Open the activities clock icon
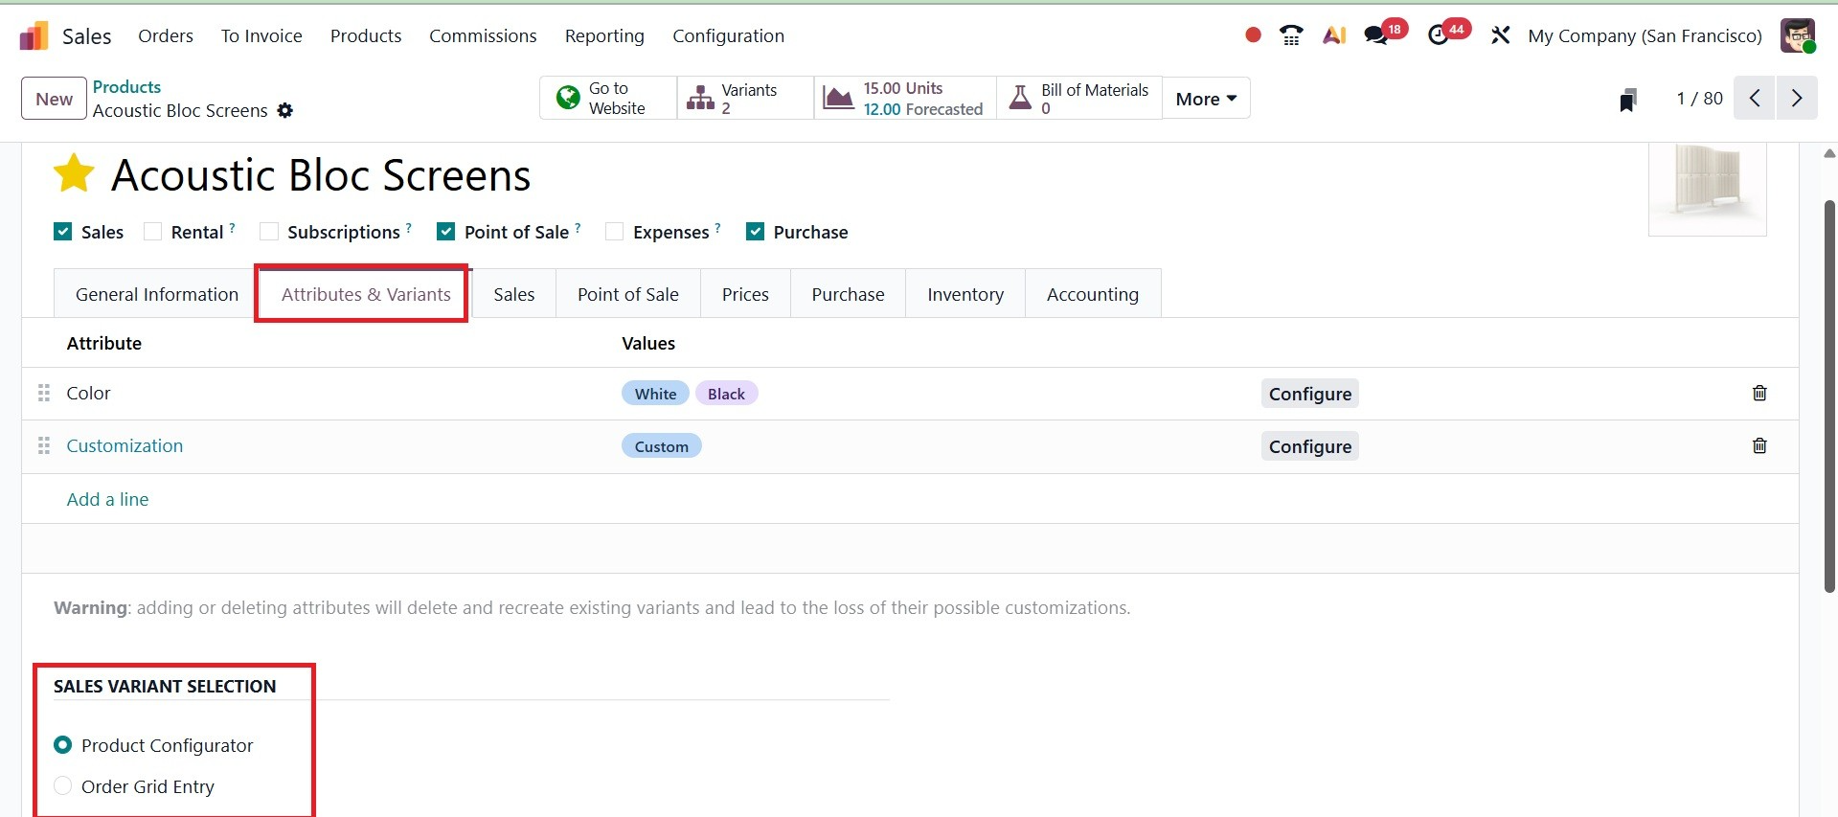 1438,36
